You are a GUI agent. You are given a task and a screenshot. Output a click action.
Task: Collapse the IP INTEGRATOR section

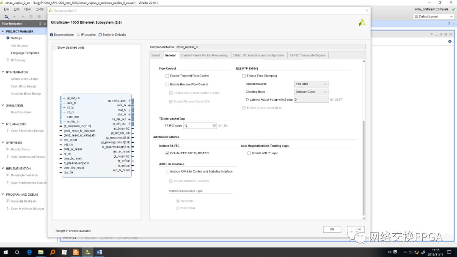(x=3, y=72)
